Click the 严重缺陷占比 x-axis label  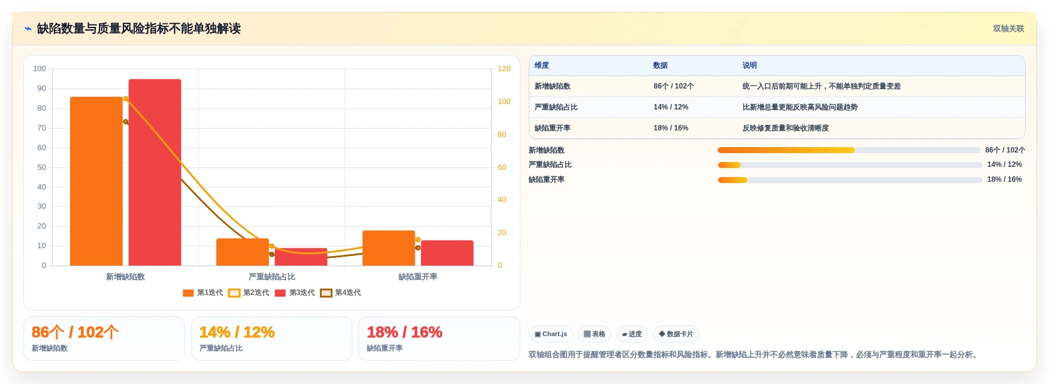point(272,277)
